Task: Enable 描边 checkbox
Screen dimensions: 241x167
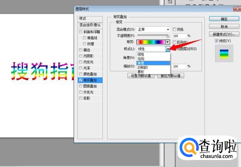Action: (81, 50)
